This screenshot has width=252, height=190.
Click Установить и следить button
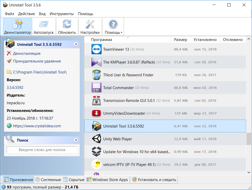tap(154, 180)
